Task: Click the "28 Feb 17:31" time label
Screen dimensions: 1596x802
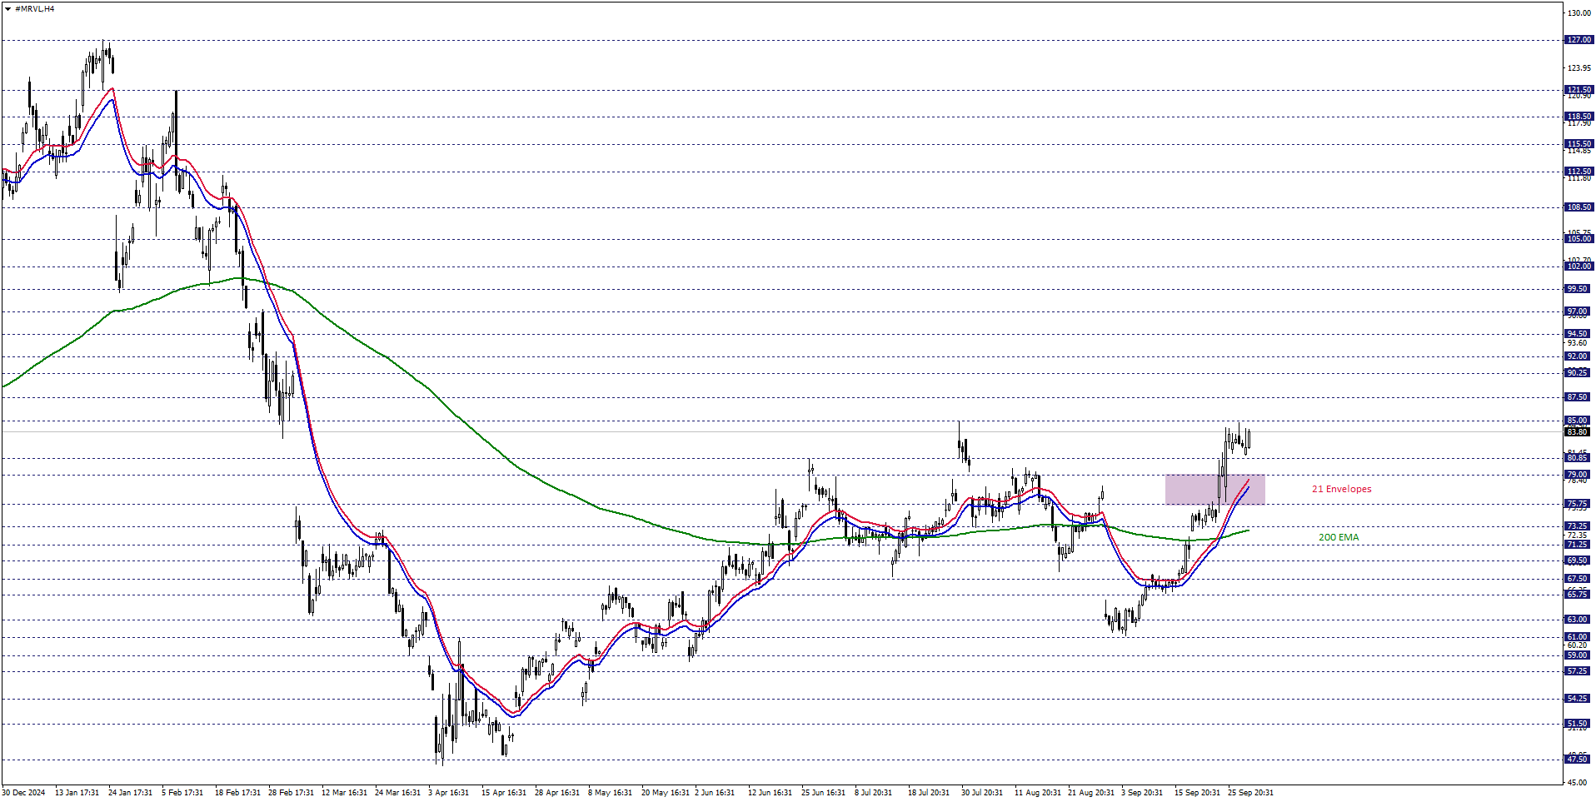Action: point(291,793)
